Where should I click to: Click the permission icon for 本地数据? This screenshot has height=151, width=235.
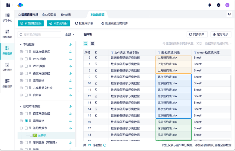coord(70,44)
